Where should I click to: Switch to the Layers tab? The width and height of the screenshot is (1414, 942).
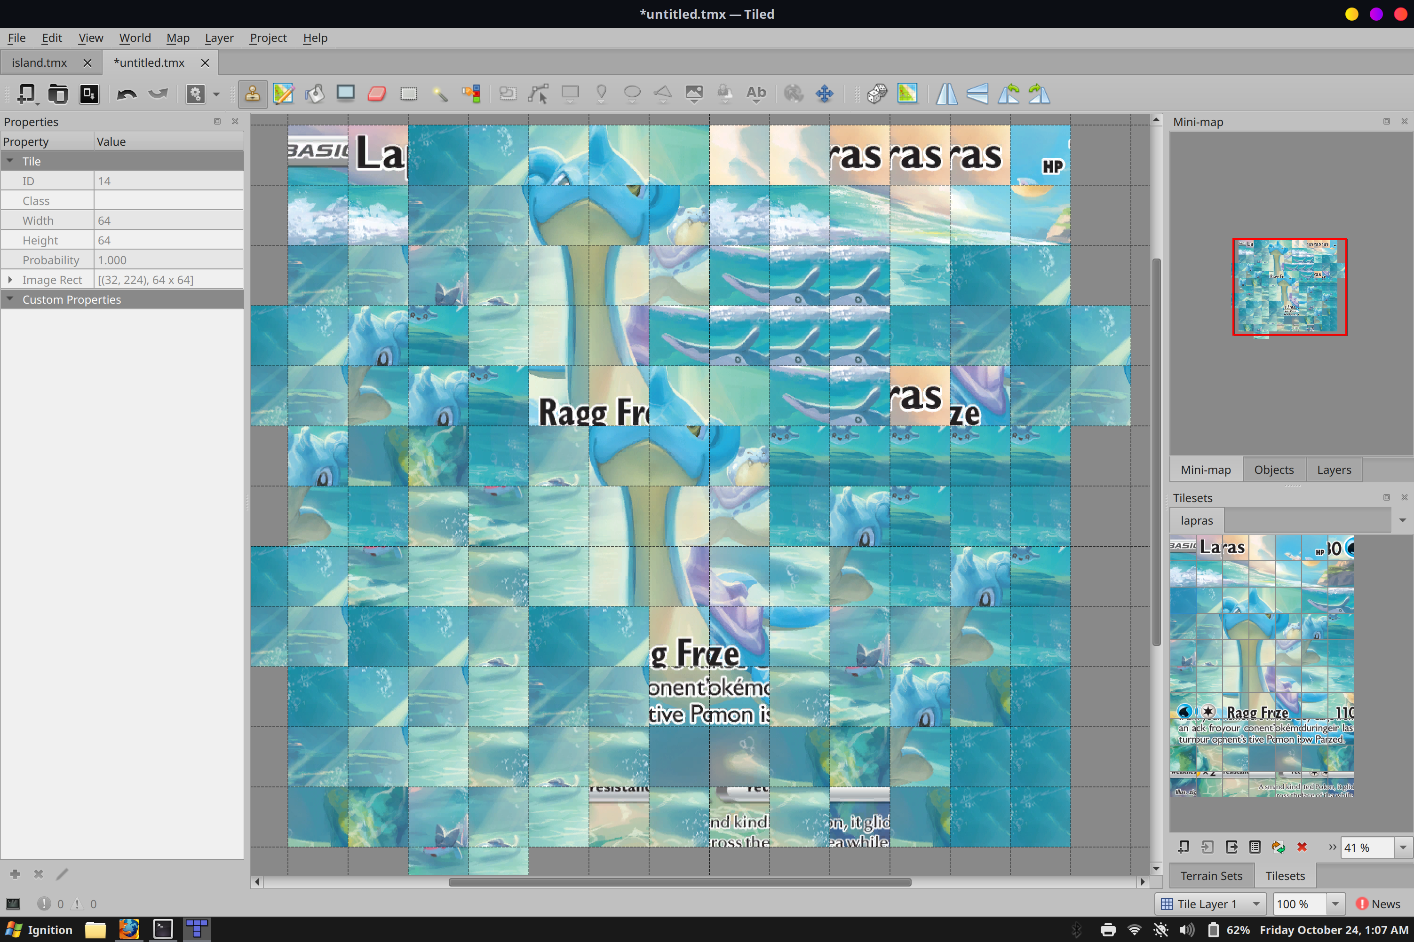(1334, 470)
